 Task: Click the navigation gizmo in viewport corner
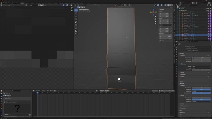pyautogui.click(x=153, y=12)
